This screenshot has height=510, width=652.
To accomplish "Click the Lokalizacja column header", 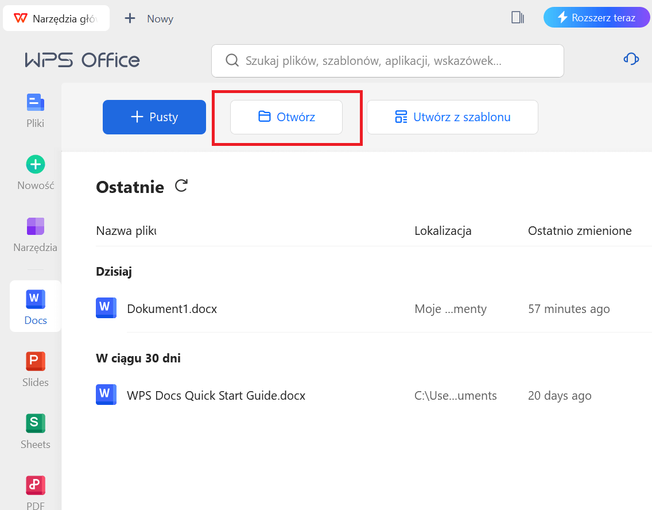I will tap(443, 230).
